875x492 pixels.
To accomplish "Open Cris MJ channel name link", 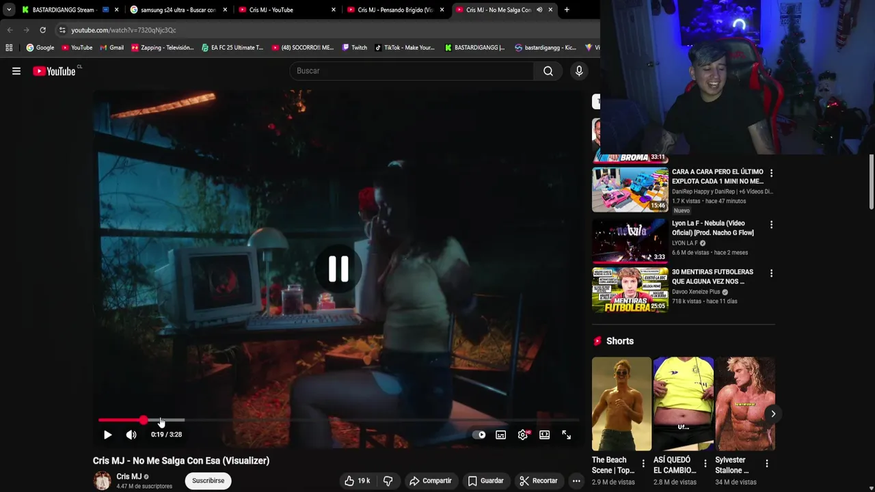I will pos(129,476).
